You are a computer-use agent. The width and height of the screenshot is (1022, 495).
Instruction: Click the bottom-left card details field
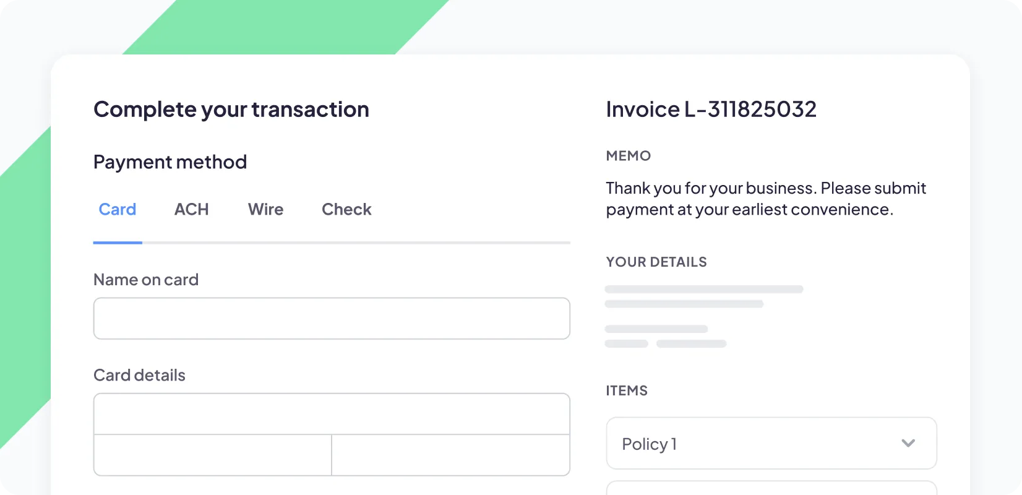pyautogui.click(x=212, y=455)
